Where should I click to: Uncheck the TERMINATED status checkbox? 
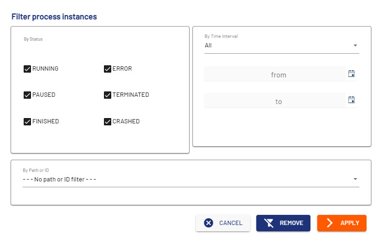(x=108, y=95)
